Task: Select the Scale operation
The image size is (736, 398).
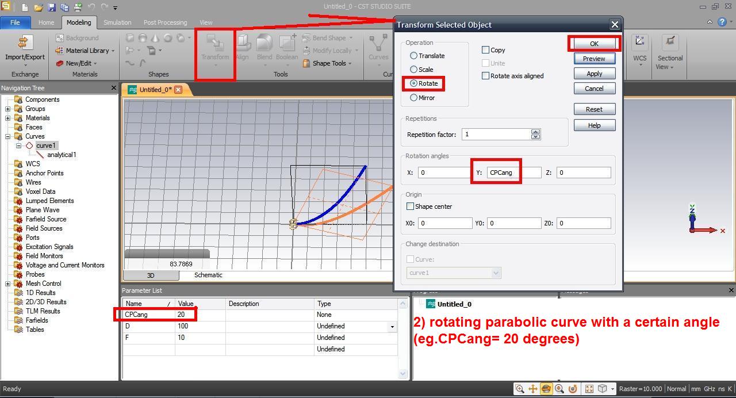Action: click(x=413, y=70)
